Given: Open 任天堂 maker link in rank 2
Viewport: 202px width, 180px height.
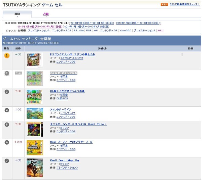Looking at the screenshot, I should pyautogui.click(x=64, y=77).
